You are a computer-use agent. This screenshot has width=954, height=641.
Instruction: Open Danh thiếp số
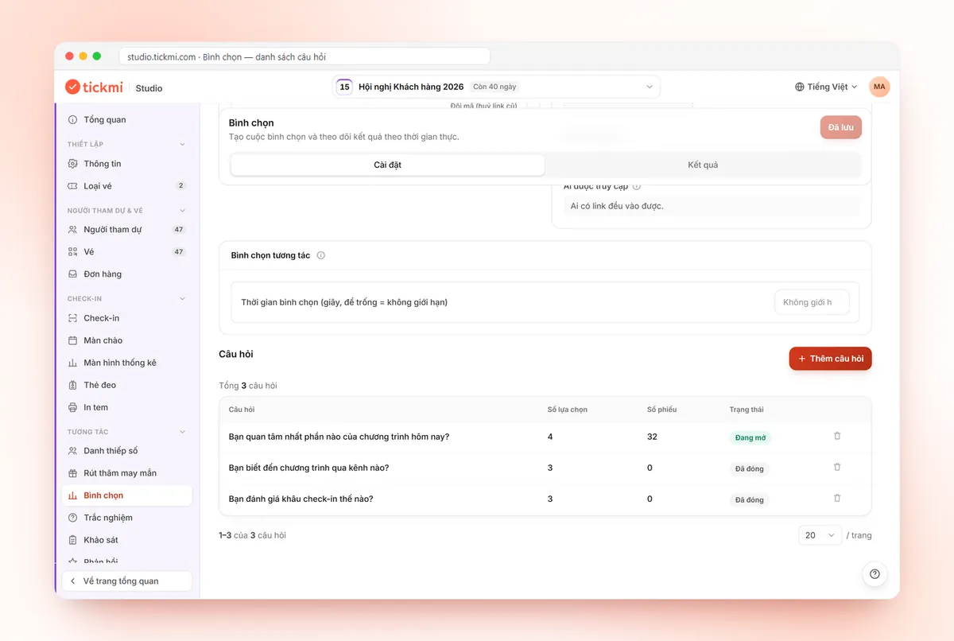click(127, 451)
